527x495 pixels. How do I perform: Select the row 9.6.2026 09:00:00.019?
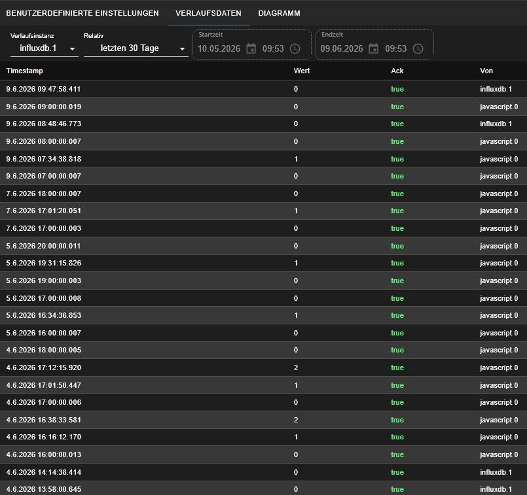coord(263,107)
